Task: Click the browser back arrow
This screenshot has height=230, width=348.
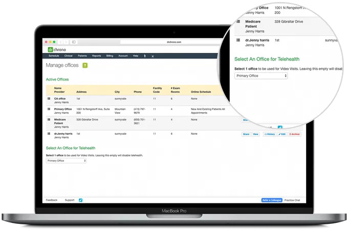Action: [60, 42]
